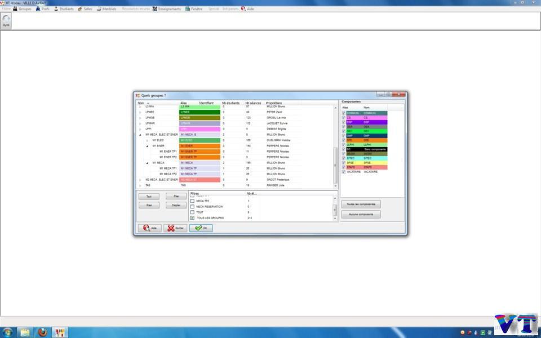Uncheck the COMMUN component checkbox
Viewport: 541px width, 338px height.
(x=344, y=113)
